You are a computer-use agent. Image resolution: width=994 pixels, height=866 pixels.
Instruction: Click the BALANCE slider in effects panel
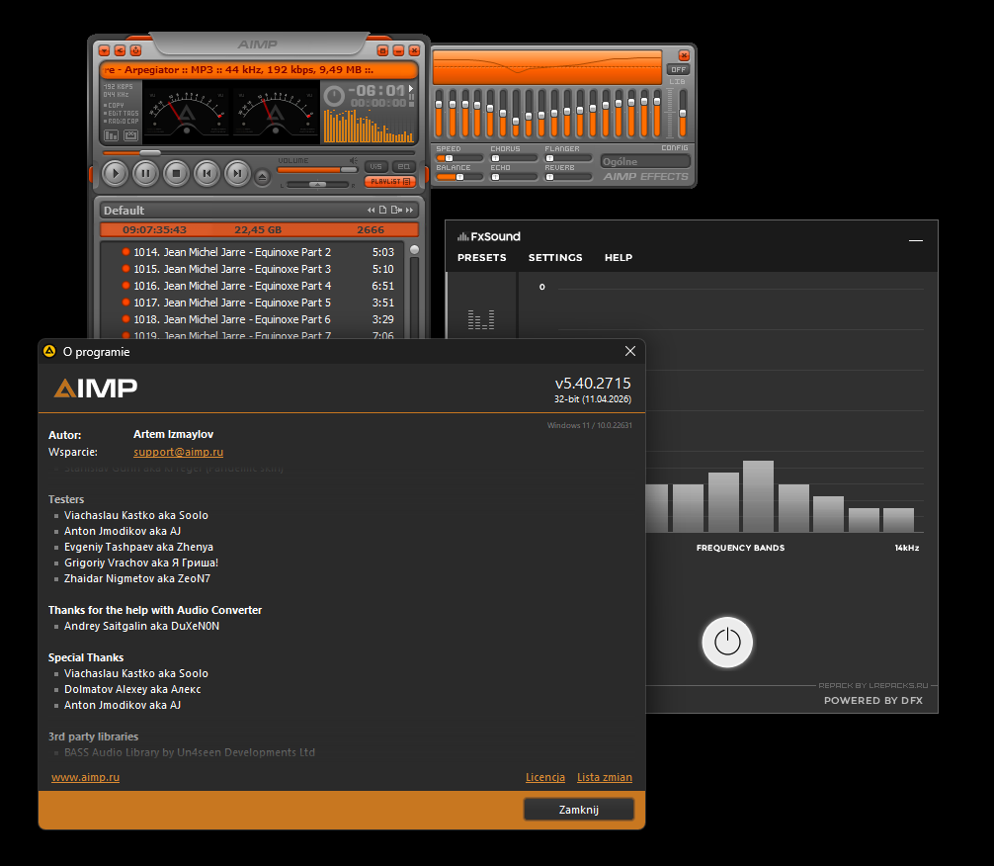[459, 177]
